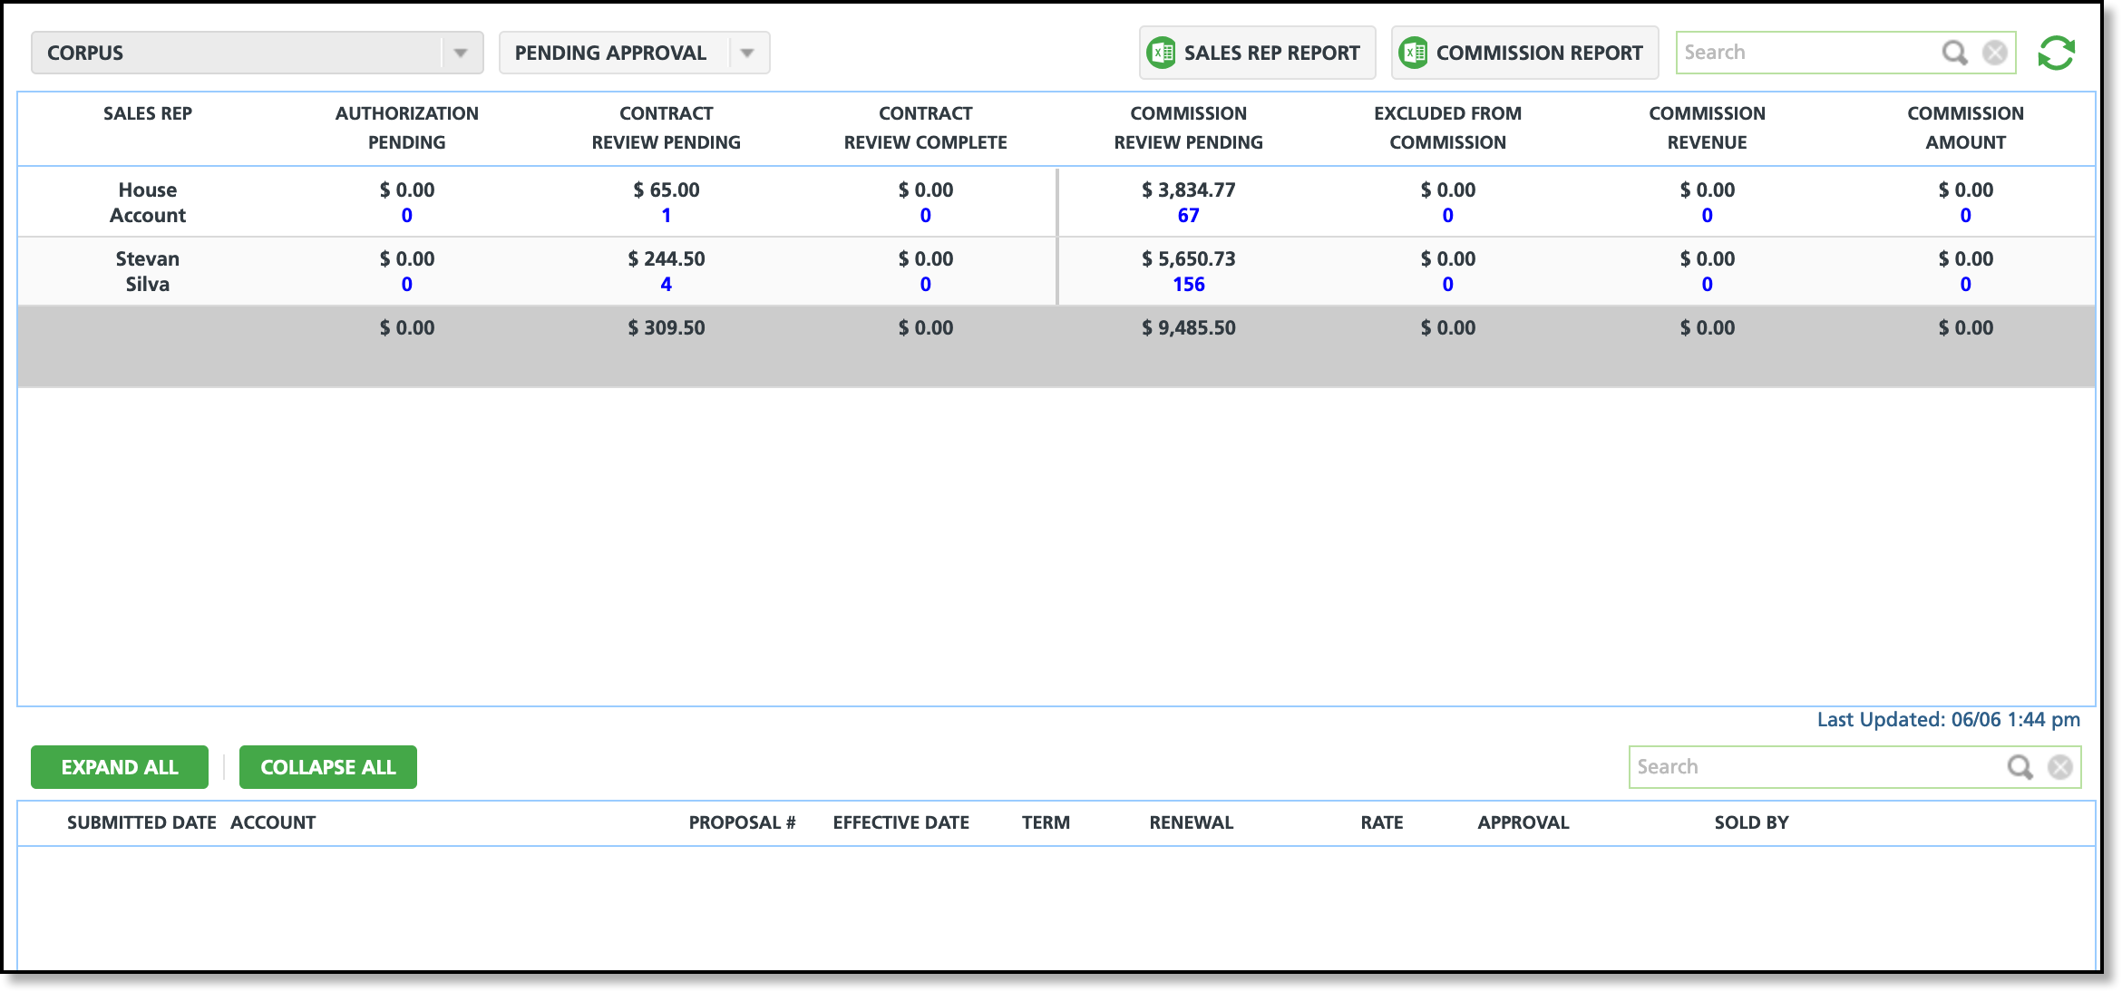The width and height of the screenshot is (2122, 992).
Task: Clear the bottom search field
Action: point(2060,767)
